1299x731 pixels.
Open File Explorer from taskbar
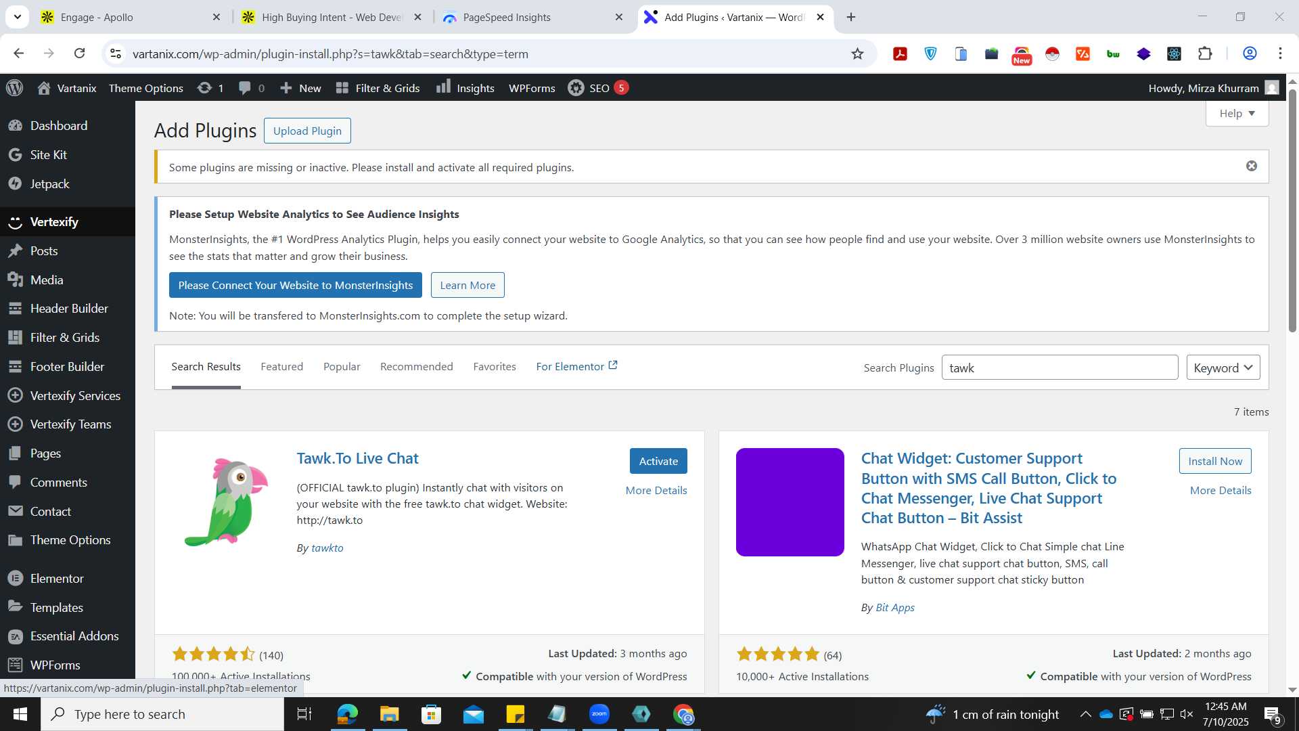[389, 714]
